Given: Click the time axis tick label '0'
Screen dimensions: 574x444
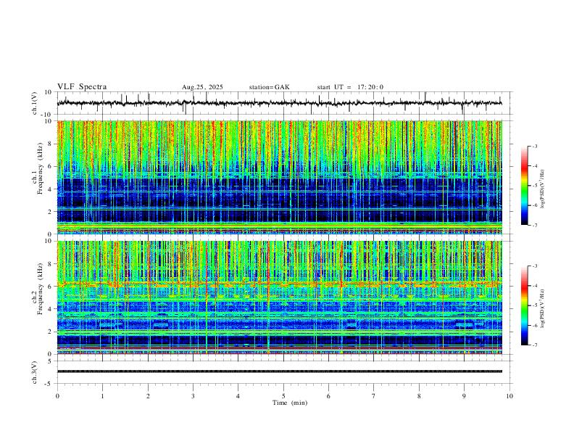Looking at the screenshot, I should [x=57, y=396].
